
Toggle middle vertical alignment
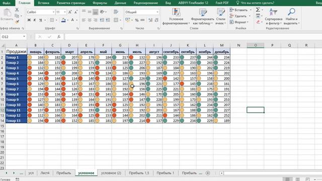tap(90, 12)
